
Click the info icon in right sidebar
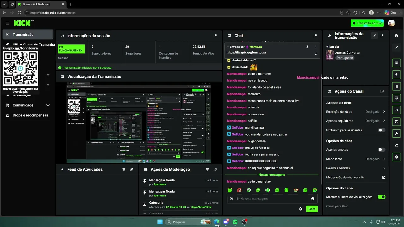[396, 36]
